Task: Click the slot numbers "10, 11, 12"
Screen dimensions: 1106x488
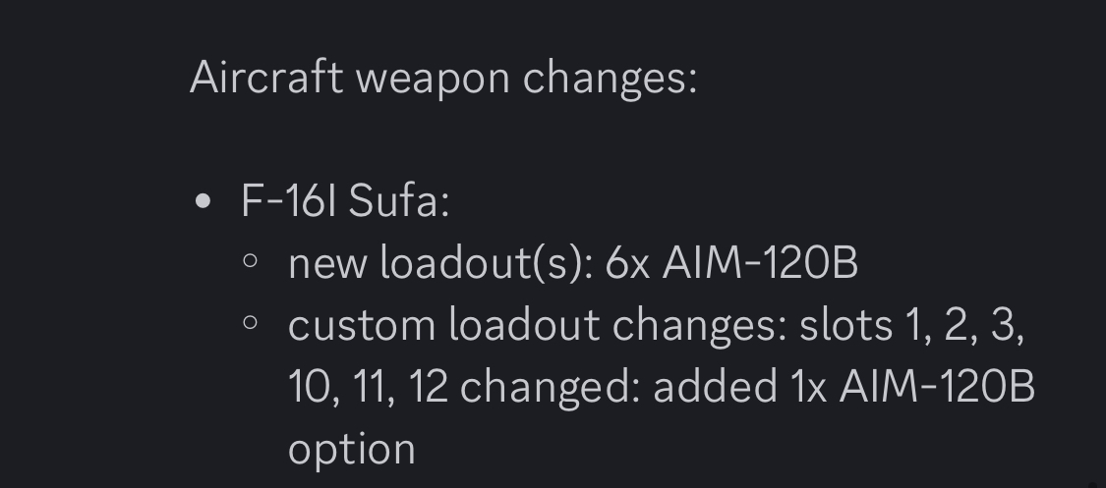Action: [x=368, y=387]
